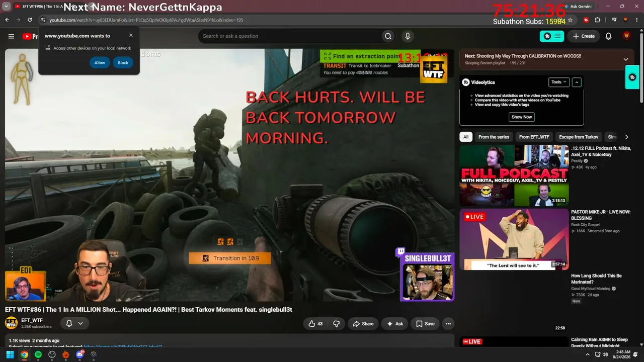Open the Videolytics Tools dropdown

tap(558, 82)
